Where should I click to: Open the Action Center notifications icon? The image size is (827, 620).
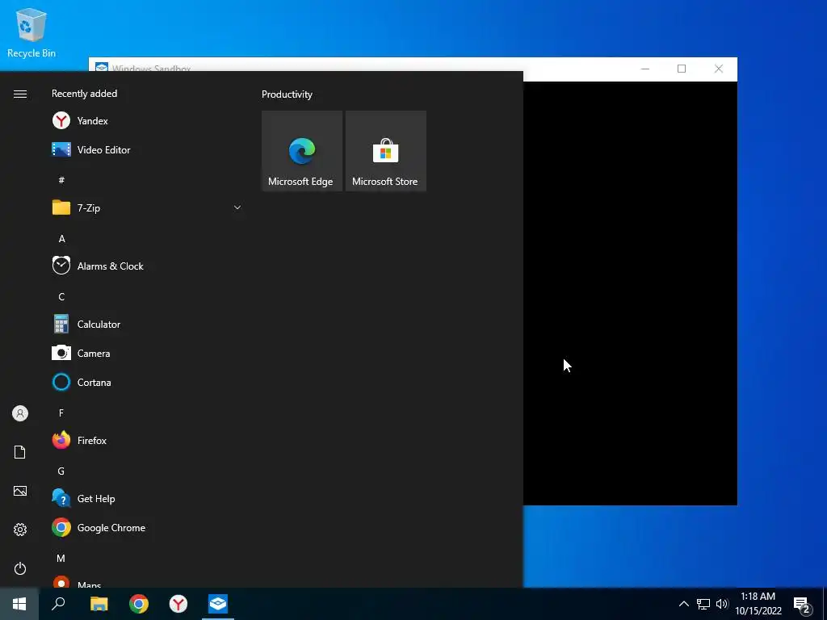click(802, 605)
